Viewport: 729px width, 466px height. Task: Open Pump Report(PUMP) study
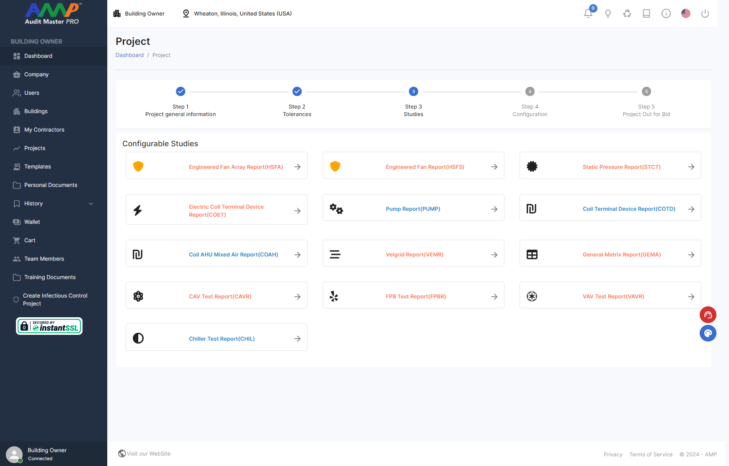pyautogui.click(x=413, y=209)
